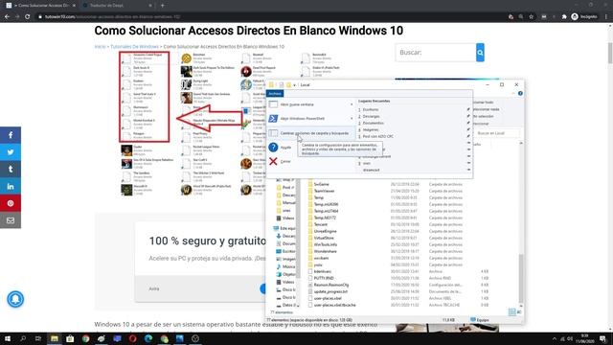Reload the browser page
This screenshot has width=613, height=345.
pyautogui.click(x=28, y=17)
